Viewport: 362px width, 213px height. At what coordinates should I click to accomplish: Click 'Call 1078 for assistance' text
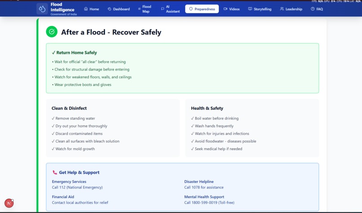click(x=204, y=187)
